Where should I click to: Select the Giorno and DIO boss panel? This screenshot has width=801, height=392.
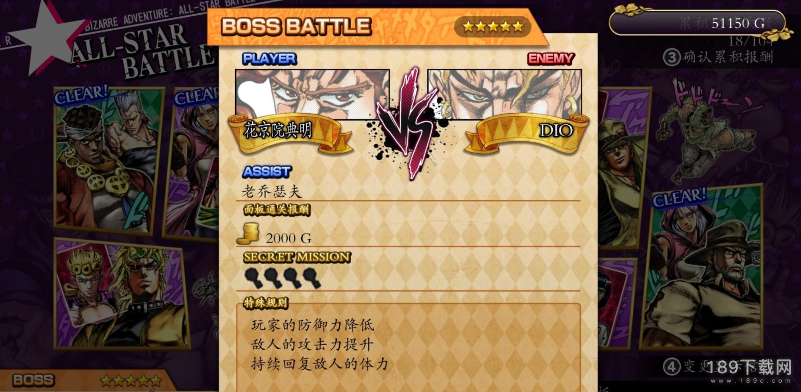coord(121,294)
